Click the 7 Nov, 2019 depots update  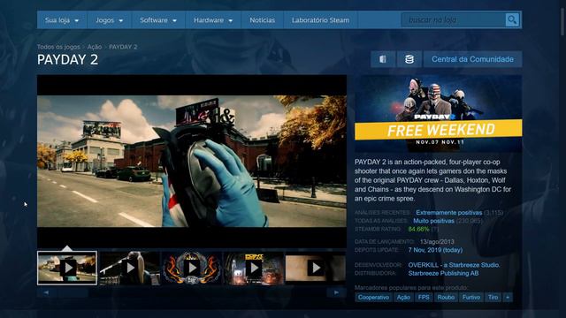click(x=435, y=250)
